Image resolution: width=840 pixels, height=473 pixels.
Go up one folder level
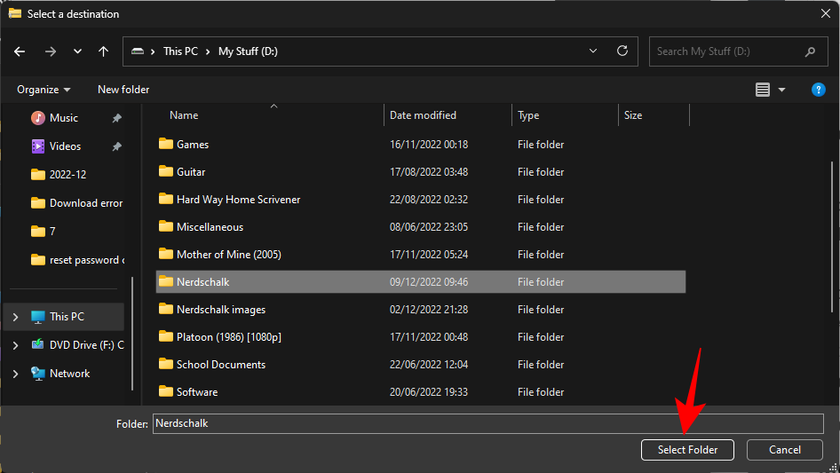tap(103, 51)
